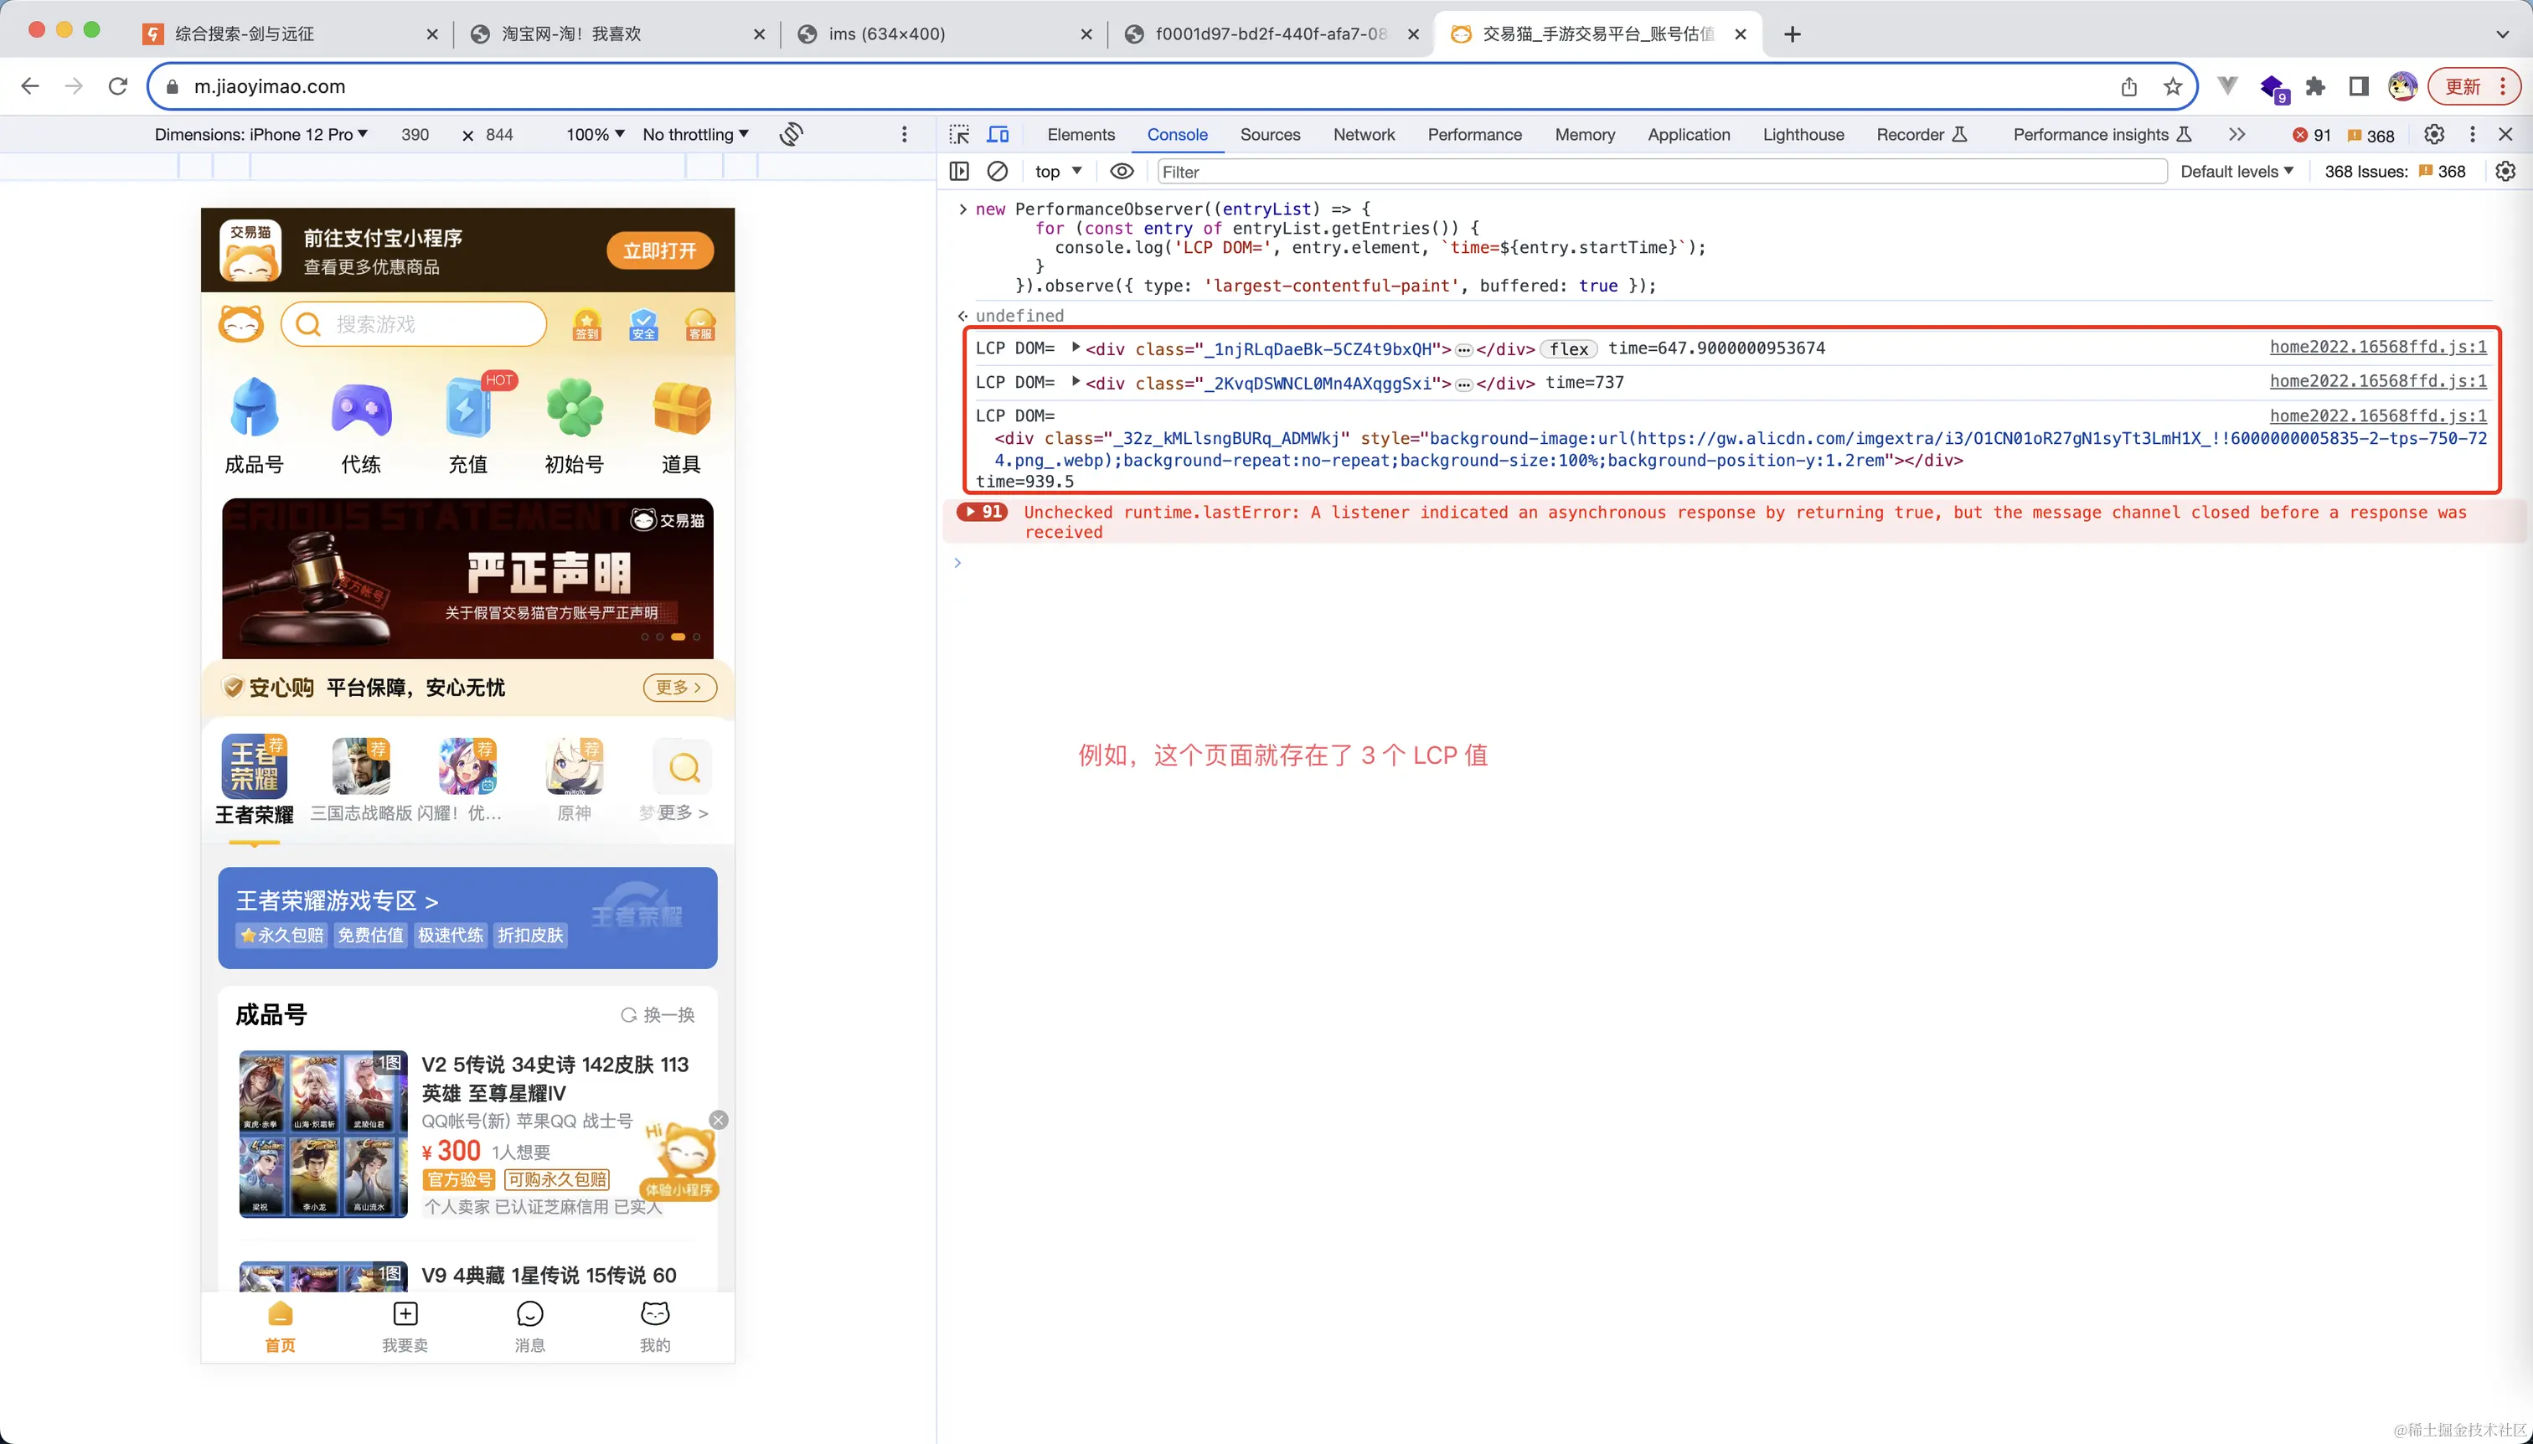Click the browser reload icon
Image resolution: width=2533 pixels, height=1444 pixels.
(118, 86)
